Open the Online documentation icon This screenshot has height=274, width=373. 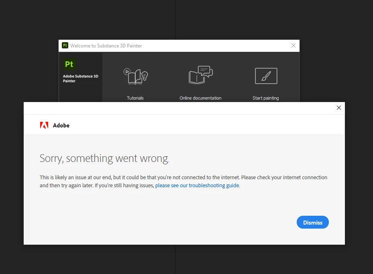pos(200,75)
